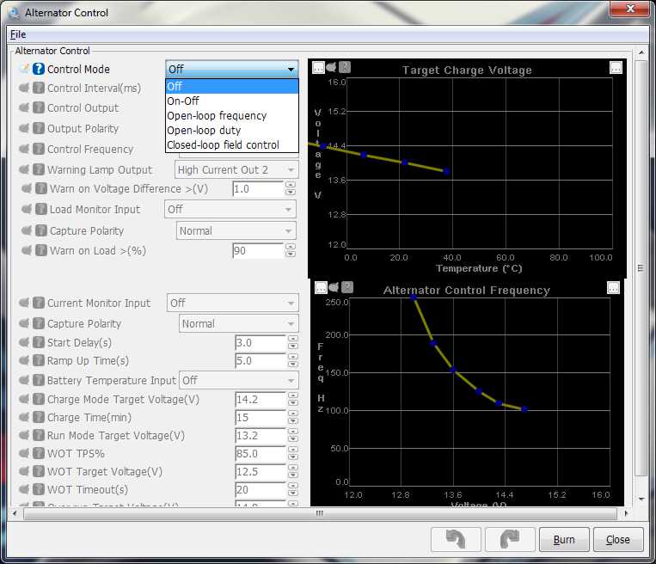
Task: Click the undo arrow button
Action: tap(455, 540)
